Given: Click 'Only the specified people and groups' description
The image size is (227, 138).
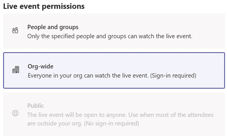Looking at the screenshot, I should (x=110, y=36).
